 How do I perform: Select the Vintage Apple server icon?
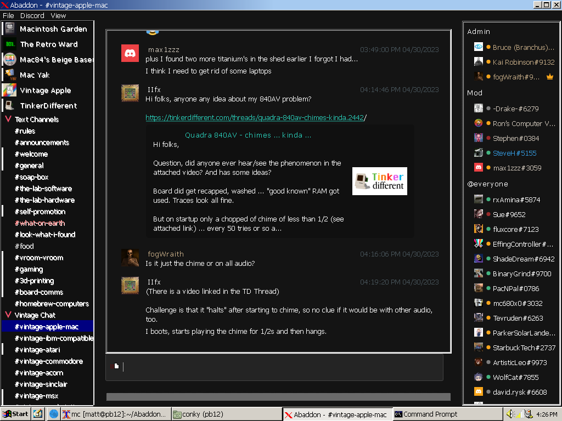coord(10,90)
